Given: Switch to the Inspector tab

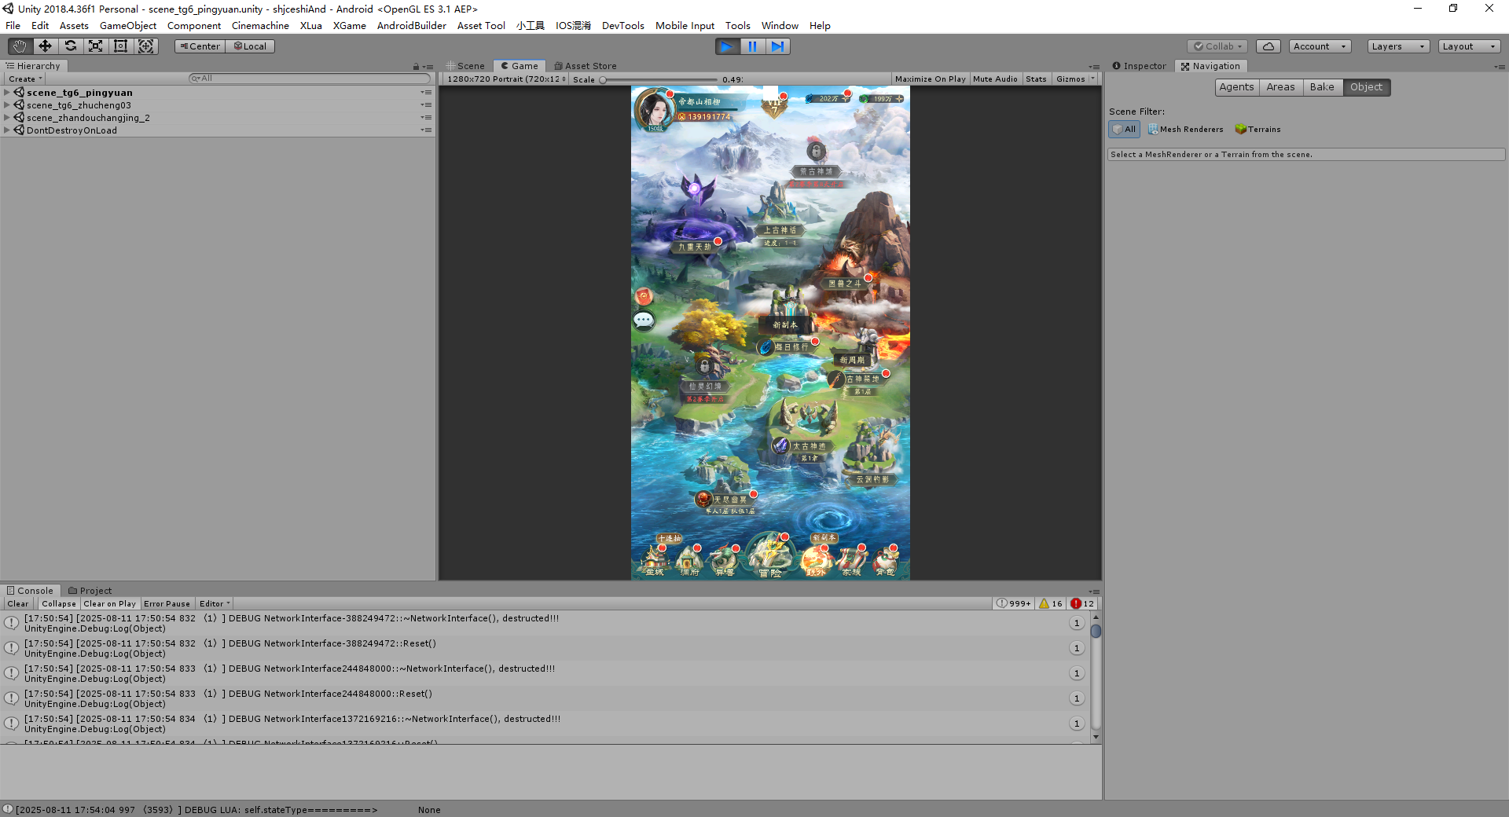Looking at the screenshot, I should pyautogui.click(x=1140, y=66).
